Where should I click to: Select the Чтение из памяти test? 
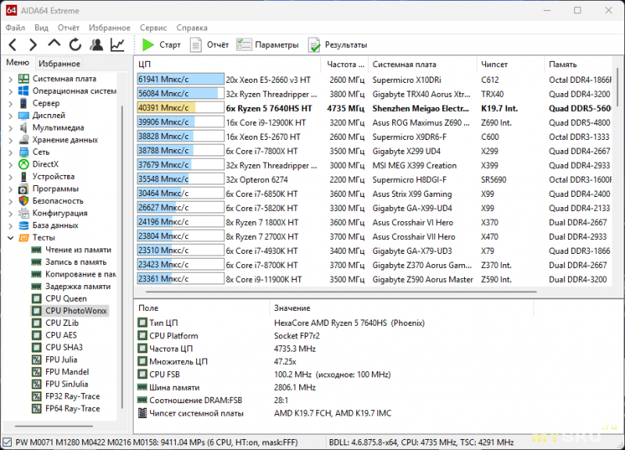pyautogui.click(x=78, y=250)
